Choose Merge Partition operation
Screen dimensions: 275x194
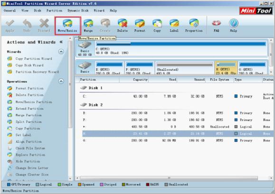[28, 115]
